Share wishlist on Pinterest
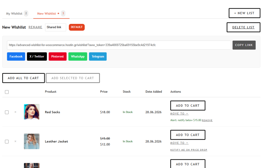Viewport: 262px width, 168px height. [58, 56]
